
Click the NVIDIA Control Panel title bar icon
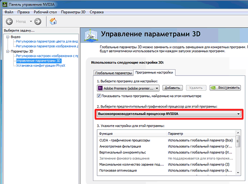click(5, 5)
